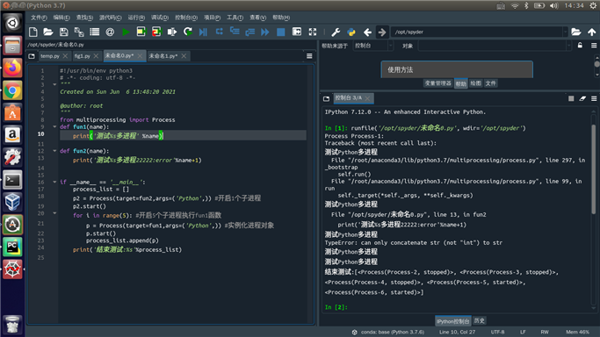Viewport: 600px width, 337px height.
Task: Open the editor pane options menu
Action: coord(309,56)
